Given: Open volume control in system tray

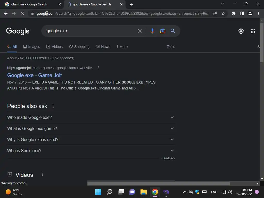Looking at the screenshot, I should (x=230, y=192).
